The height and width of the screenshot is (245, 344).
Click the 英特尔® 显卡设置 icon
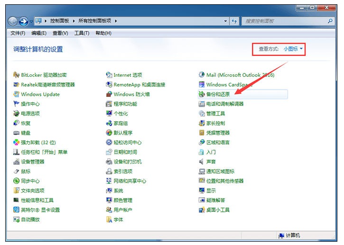(x=16, y=210)
